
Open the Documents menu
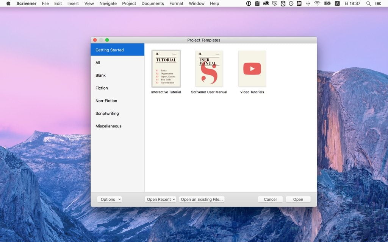click(153, 3)
